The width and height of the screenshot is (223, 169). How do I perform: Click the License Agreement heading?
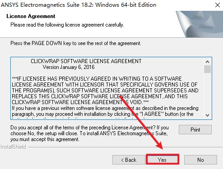(x=31, y=16)
